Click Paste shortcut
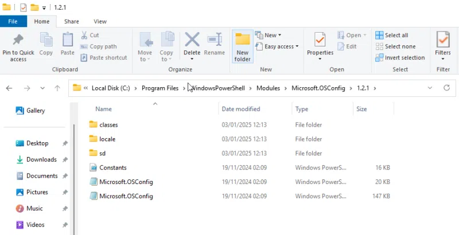 point(104,57)
